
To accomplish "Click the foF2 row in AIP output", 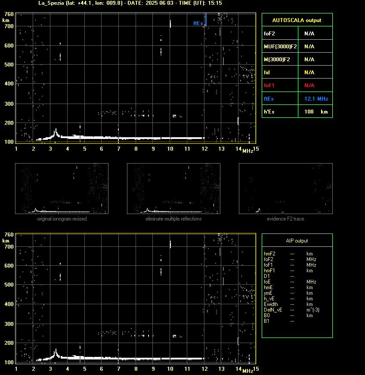I will [290, 259].
